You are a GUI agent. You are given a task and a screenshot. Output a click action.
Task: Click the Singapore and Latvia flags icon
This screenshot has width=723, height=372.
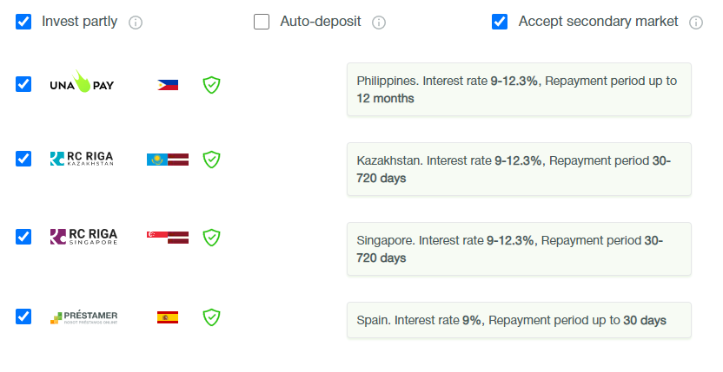(168, 237)
